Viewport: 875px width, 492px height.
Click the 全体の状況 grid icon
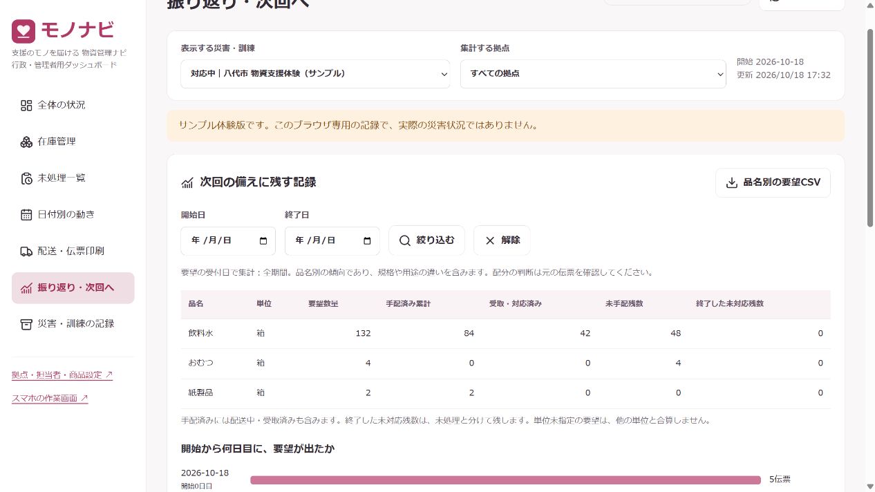pos(26,105)
